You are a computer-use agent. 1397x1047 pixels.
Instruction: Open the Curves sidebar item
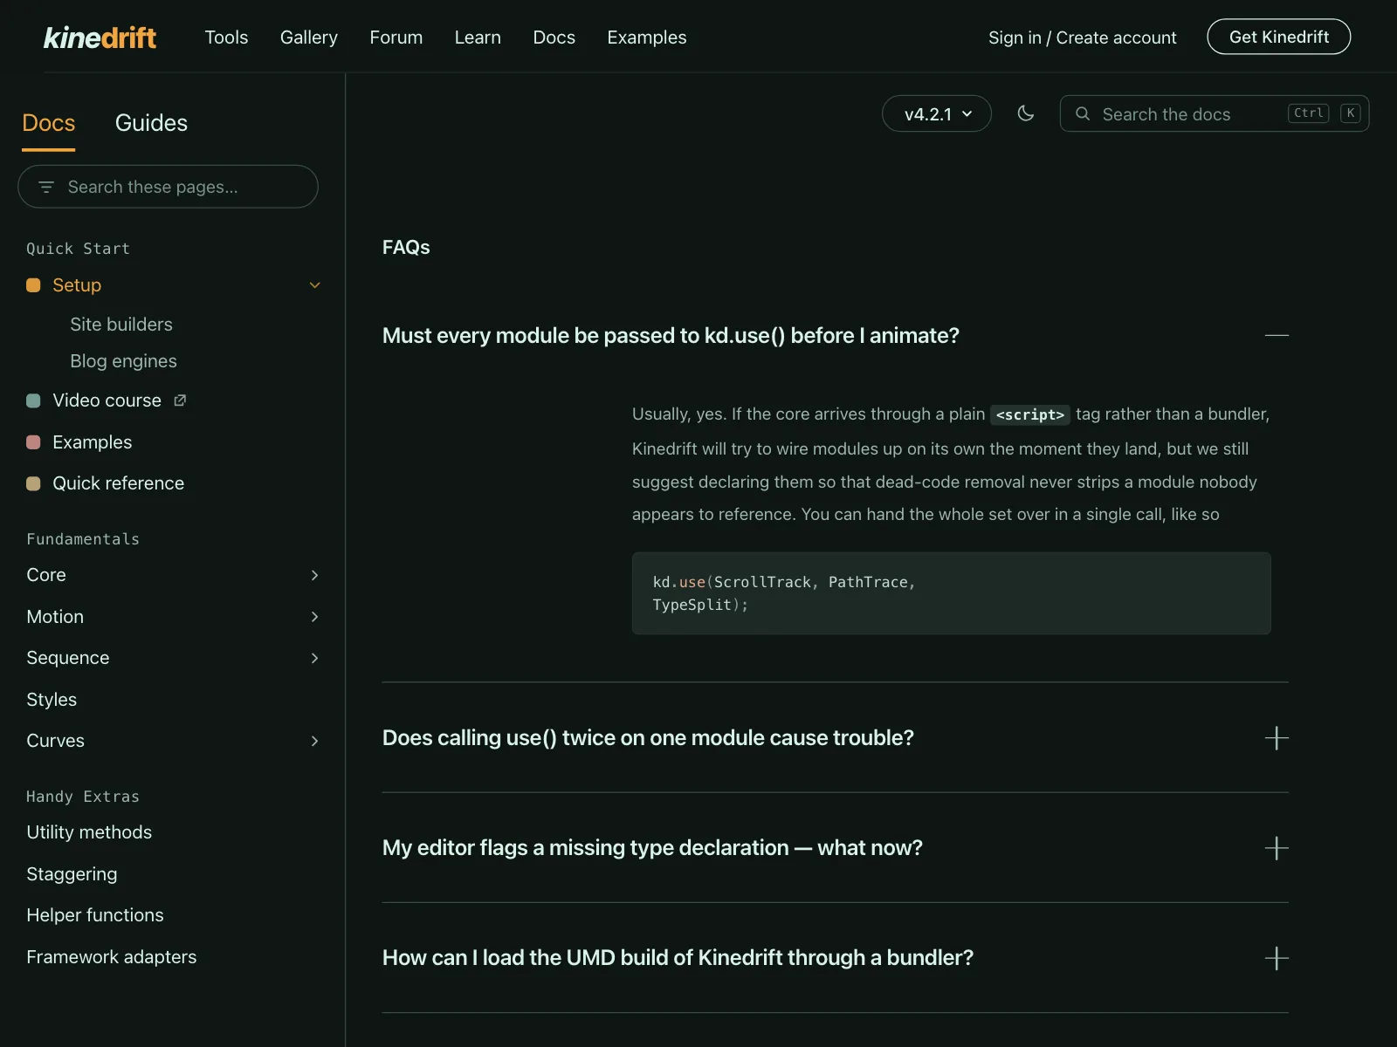tap(55, 741)
